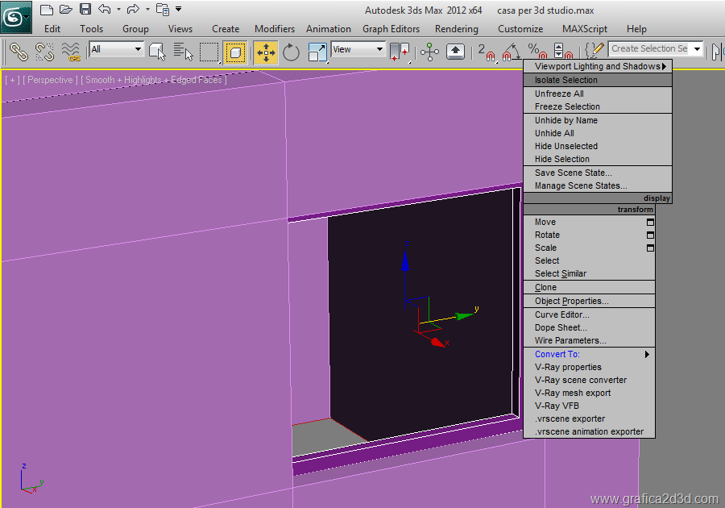Toggle Window/Crossing selection mode
Image resolution: width=725 pixels, height=508 pixels.
[235, 52]
